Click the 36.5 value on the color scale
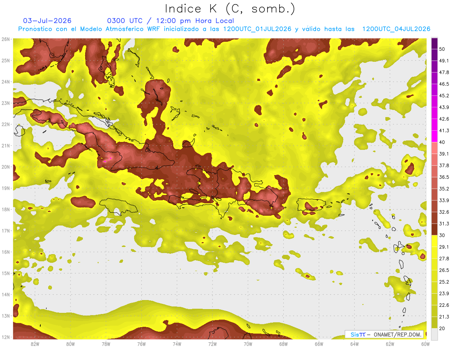452x349 pixels. click(444, 177)
